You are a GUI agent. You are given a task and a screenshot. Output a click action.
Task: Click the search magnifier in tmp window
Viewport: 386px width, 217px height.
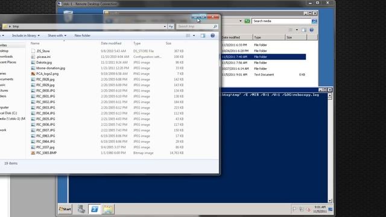215,27
